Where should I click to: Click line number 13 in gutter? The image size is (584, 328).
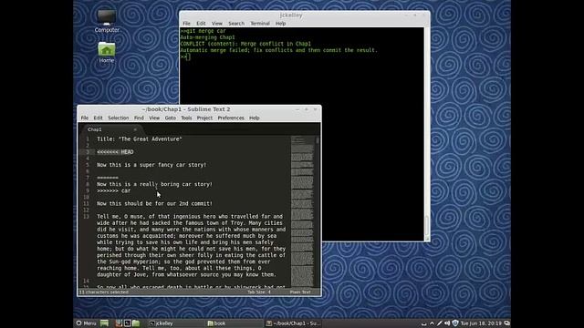(86, 217)
